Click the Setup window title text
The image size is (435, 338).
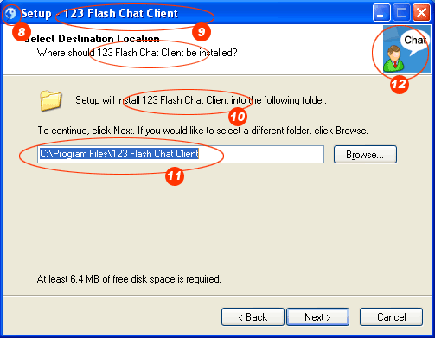99,13
